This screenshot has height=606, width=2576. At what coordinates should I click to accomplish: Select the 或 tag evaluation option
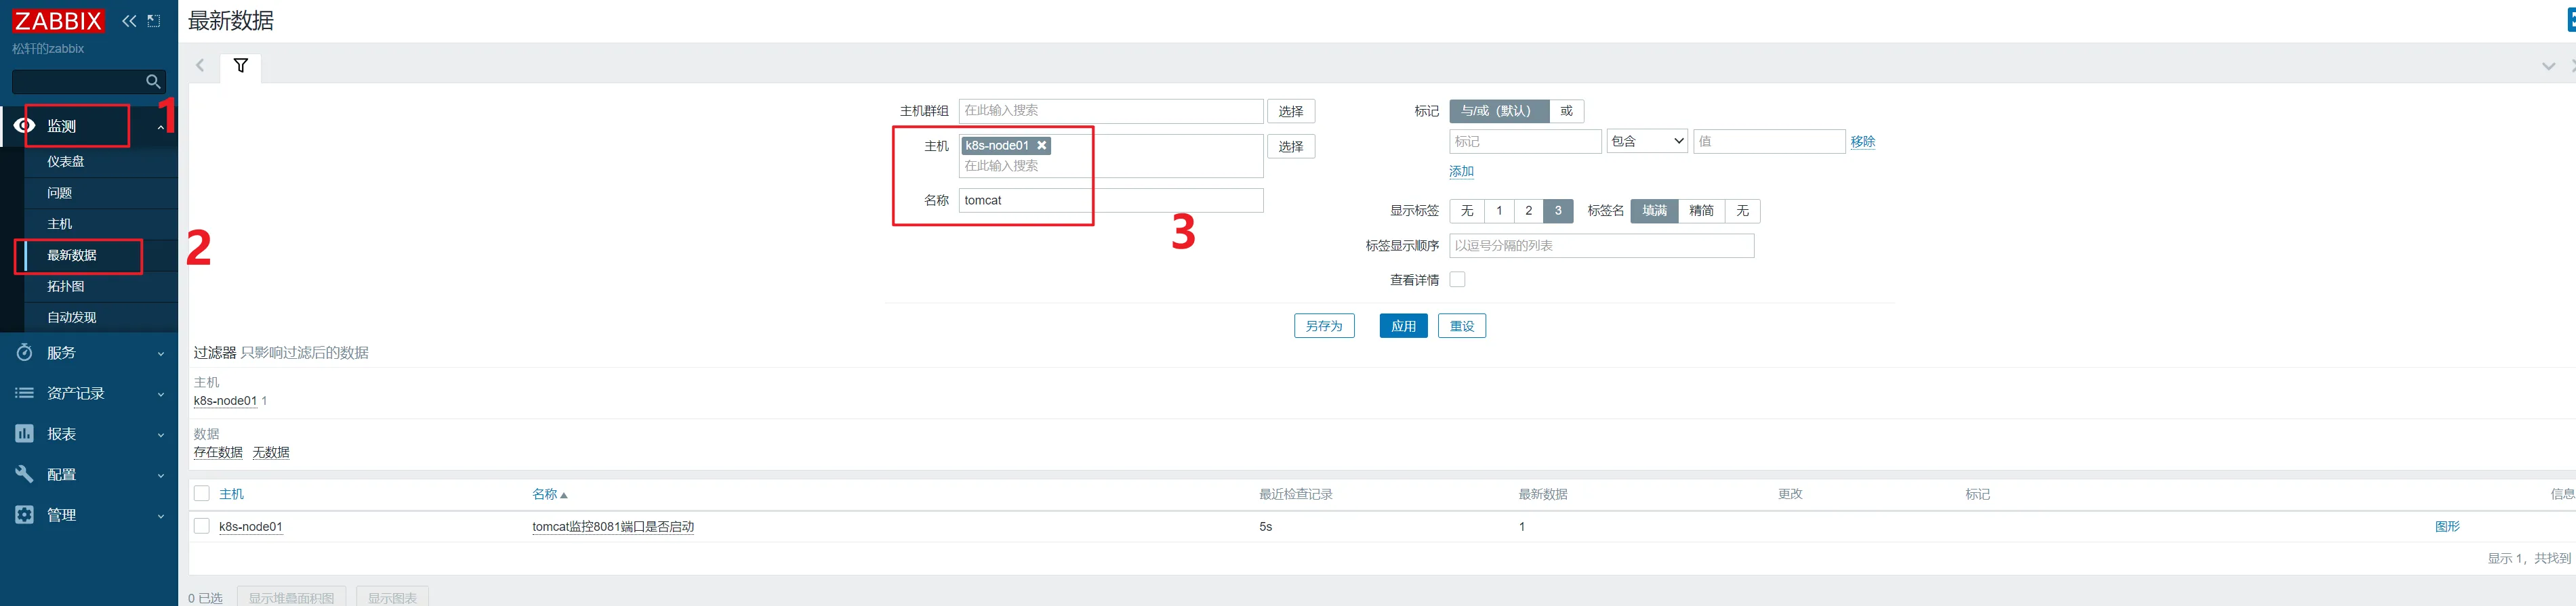1566,112
